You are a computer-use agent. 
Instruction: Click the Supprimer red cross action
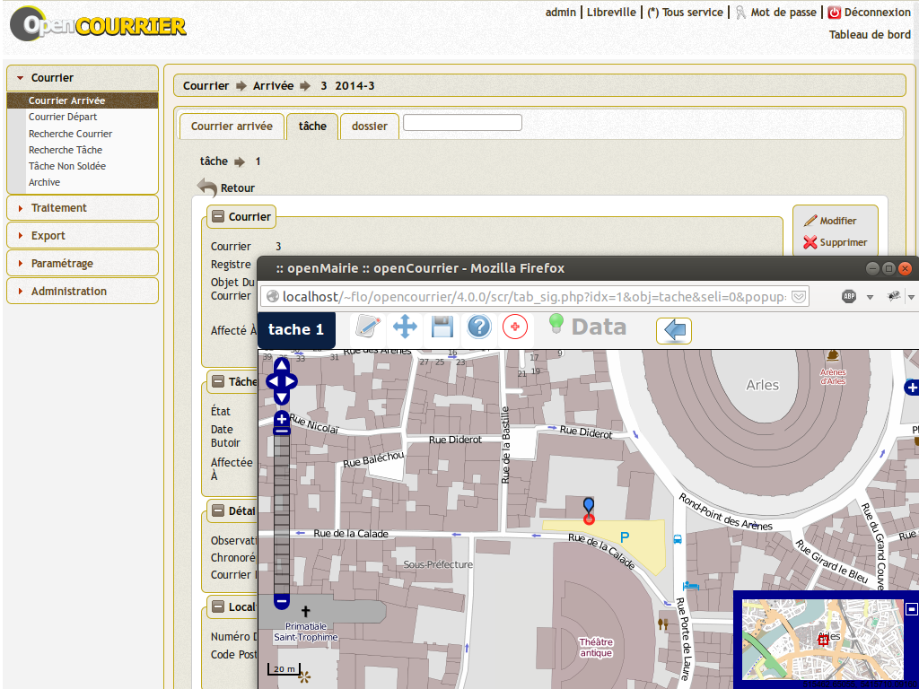tap(836, 242)
